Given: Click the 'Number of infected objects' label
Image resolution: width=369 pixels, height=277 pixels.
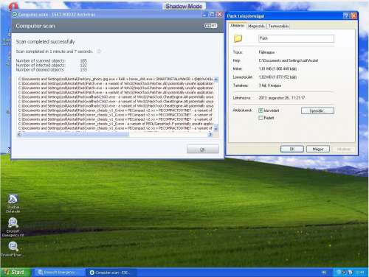Looking at the screenshot, I should tap(41, 65).
